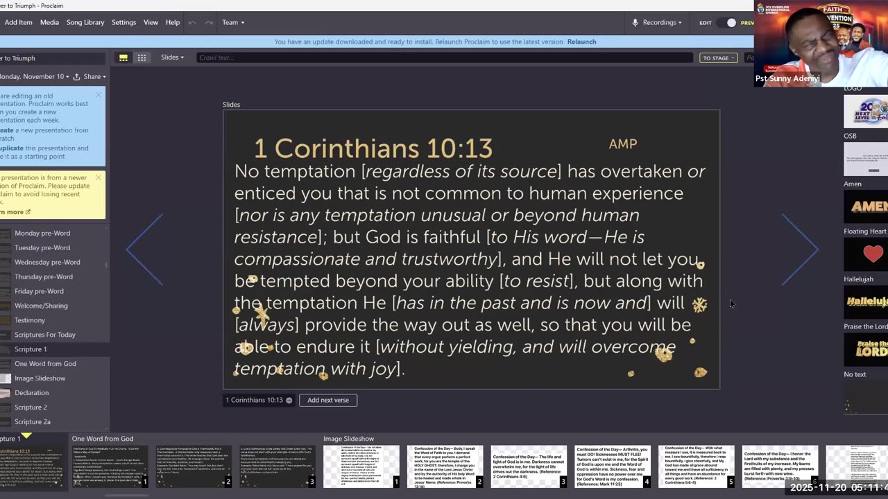
Task: Open the Monday, November 10 date dropdown
Action: click(x=33, y=76)
